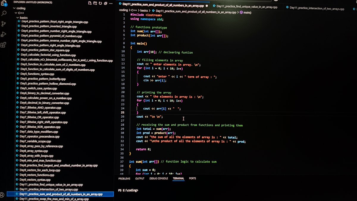Select the TERMINAL panel tab
Viewport: 357px width, 201px height.
178,178
